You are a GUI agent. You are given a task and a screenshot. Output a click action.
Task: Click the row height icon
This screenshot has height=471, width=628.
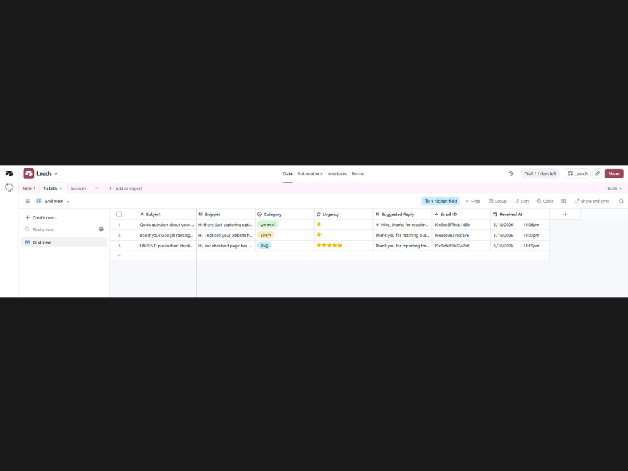click(563, 201)
